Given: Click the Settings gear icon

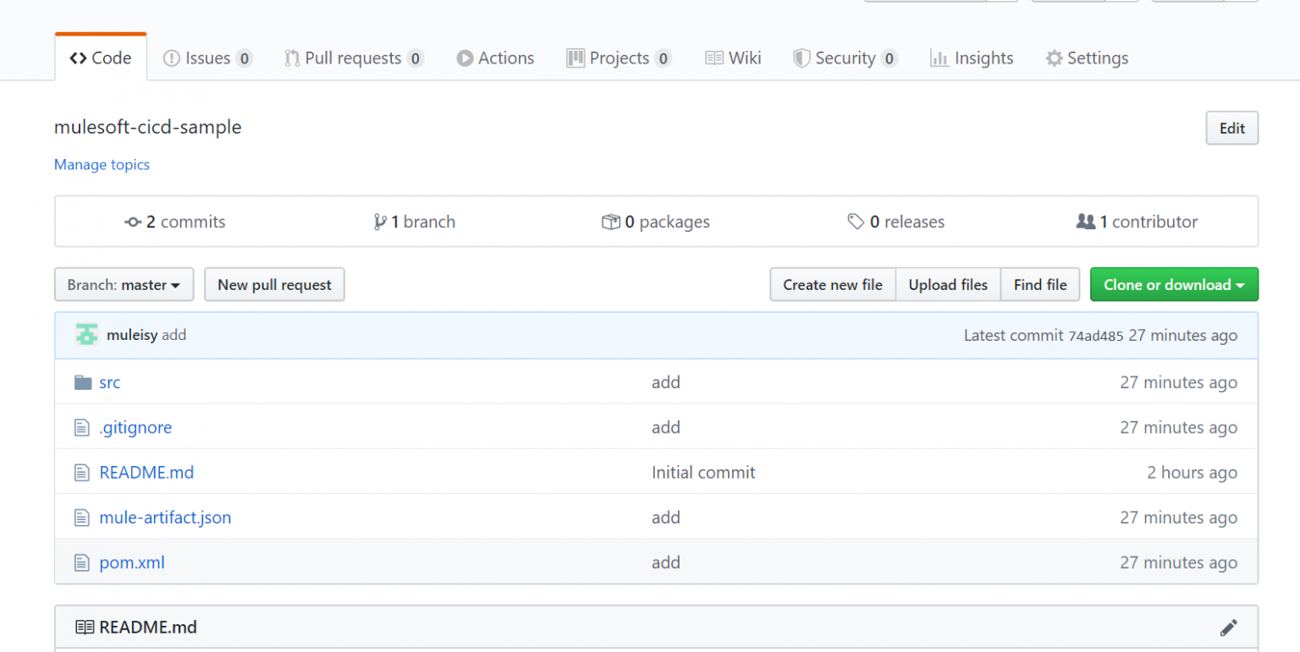Looking at the screenshot, I should 1054,58.
